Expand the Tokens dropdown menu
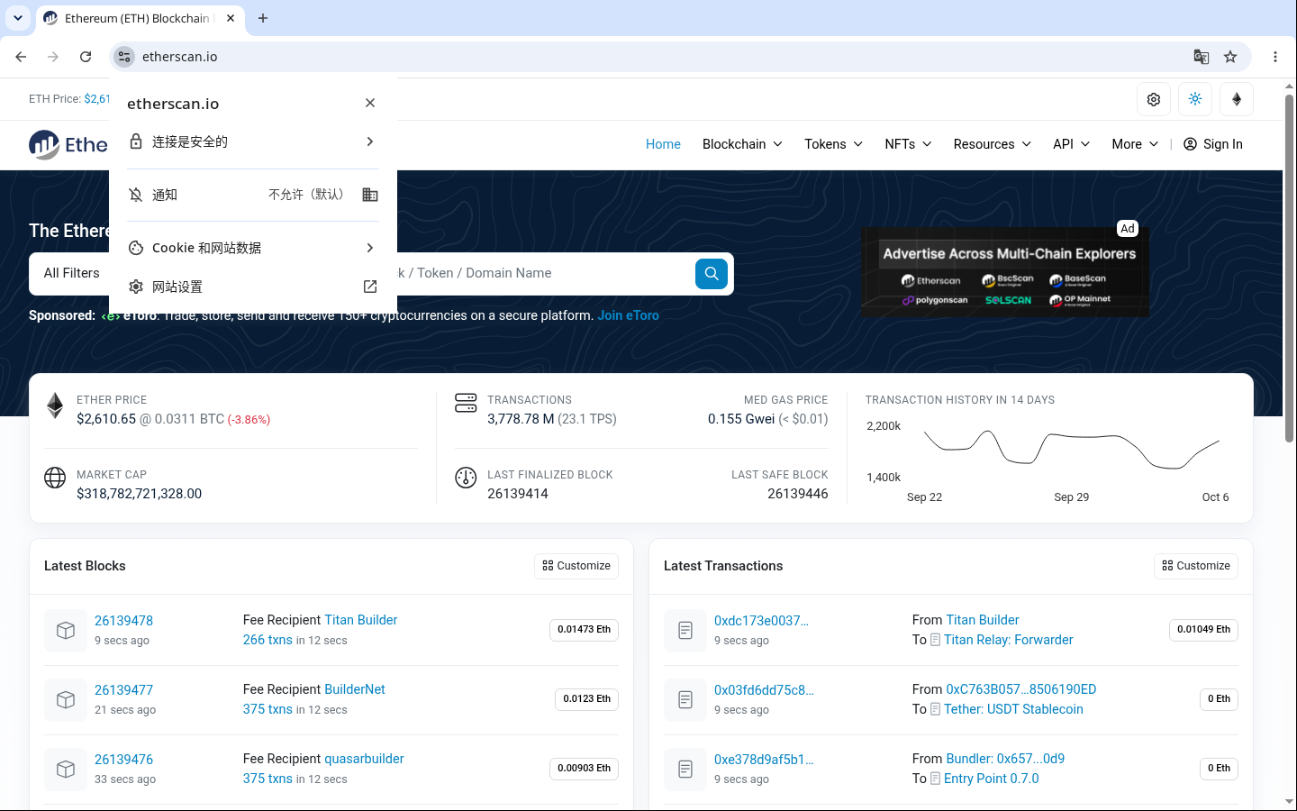The height and width of the screenshot is (811, 1297). (833, 144)
